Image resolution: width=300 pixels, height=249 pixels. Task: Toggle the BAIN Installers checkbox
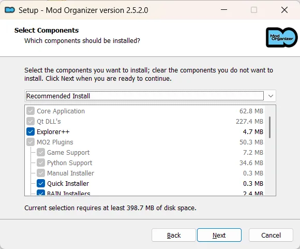(x=41, y=192)
